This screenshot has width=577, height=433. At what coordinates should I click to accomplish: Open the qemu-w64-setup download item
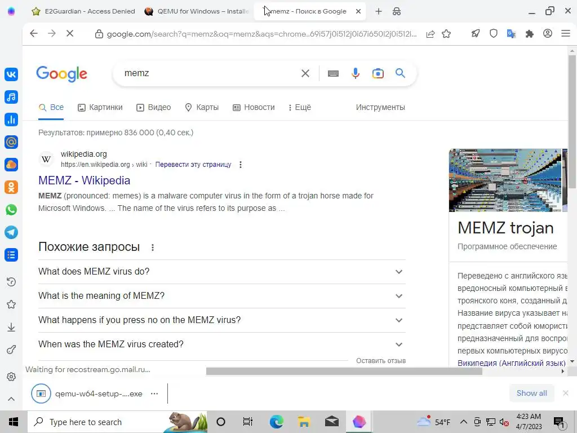(87, 394)
